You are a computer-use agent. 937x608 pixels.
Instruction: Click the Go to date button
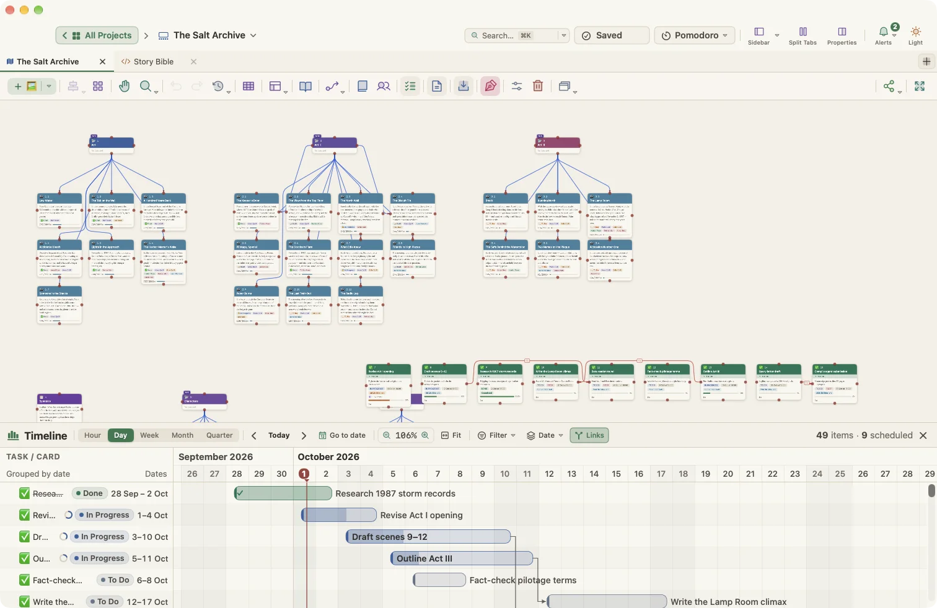click(342, 435)
